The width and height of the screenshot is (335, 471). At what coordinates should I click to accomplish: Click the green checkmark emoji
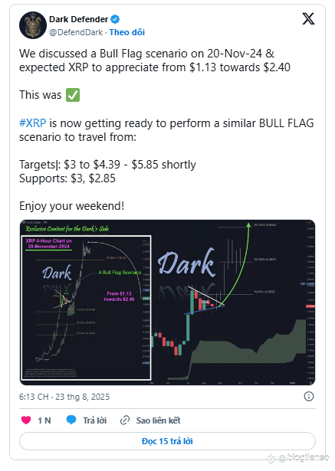[x=73, y=95]
